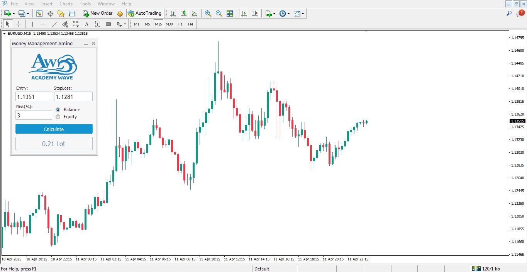Open the search magnifier icon
This screenshot has width=527, height=272.
(x=509, y=14)
